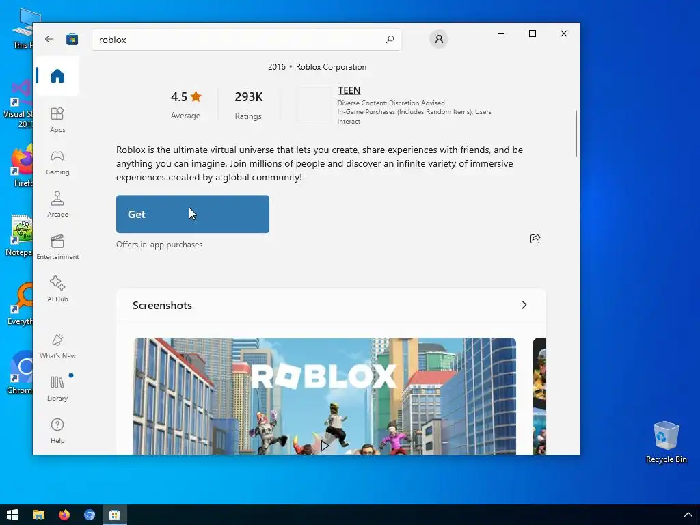The image size is (700, 525).
Task: Open the Apps section
Action: [x=57, y=120]
